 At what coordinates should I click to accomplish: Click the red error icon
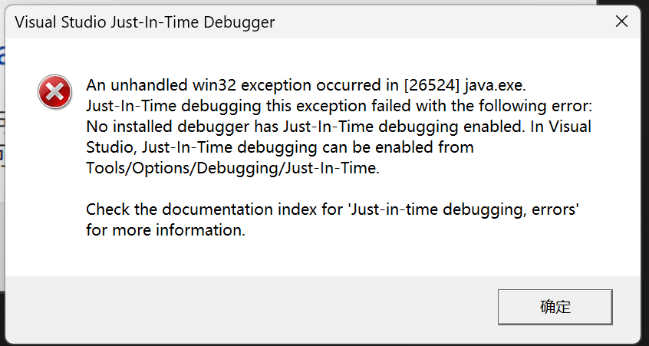click(x=54, y=93)
